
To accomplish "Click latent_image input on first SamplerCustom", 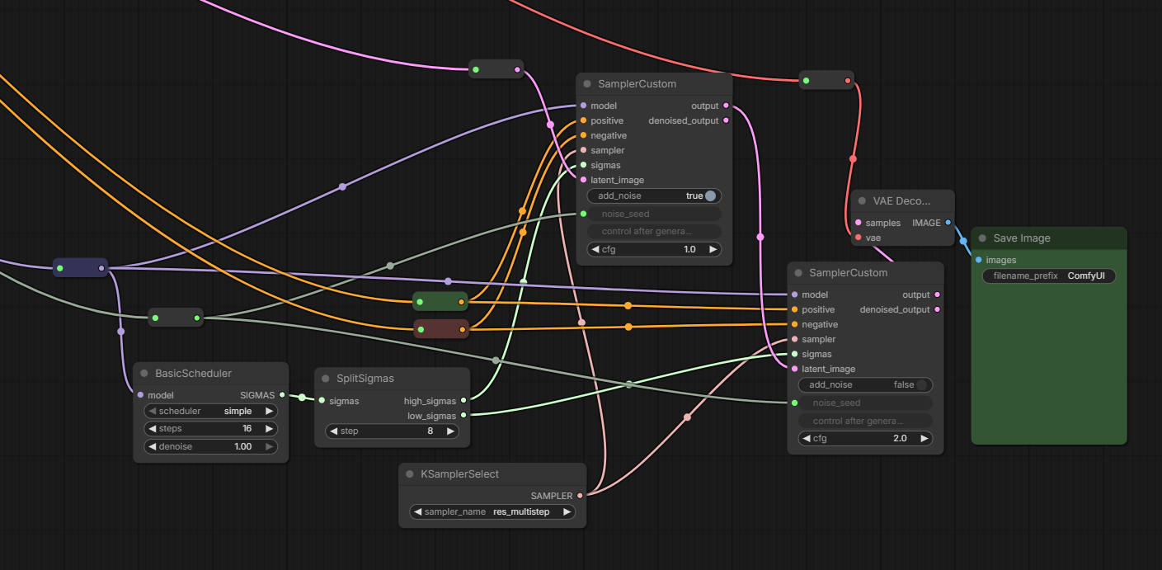I will (583, 180).
